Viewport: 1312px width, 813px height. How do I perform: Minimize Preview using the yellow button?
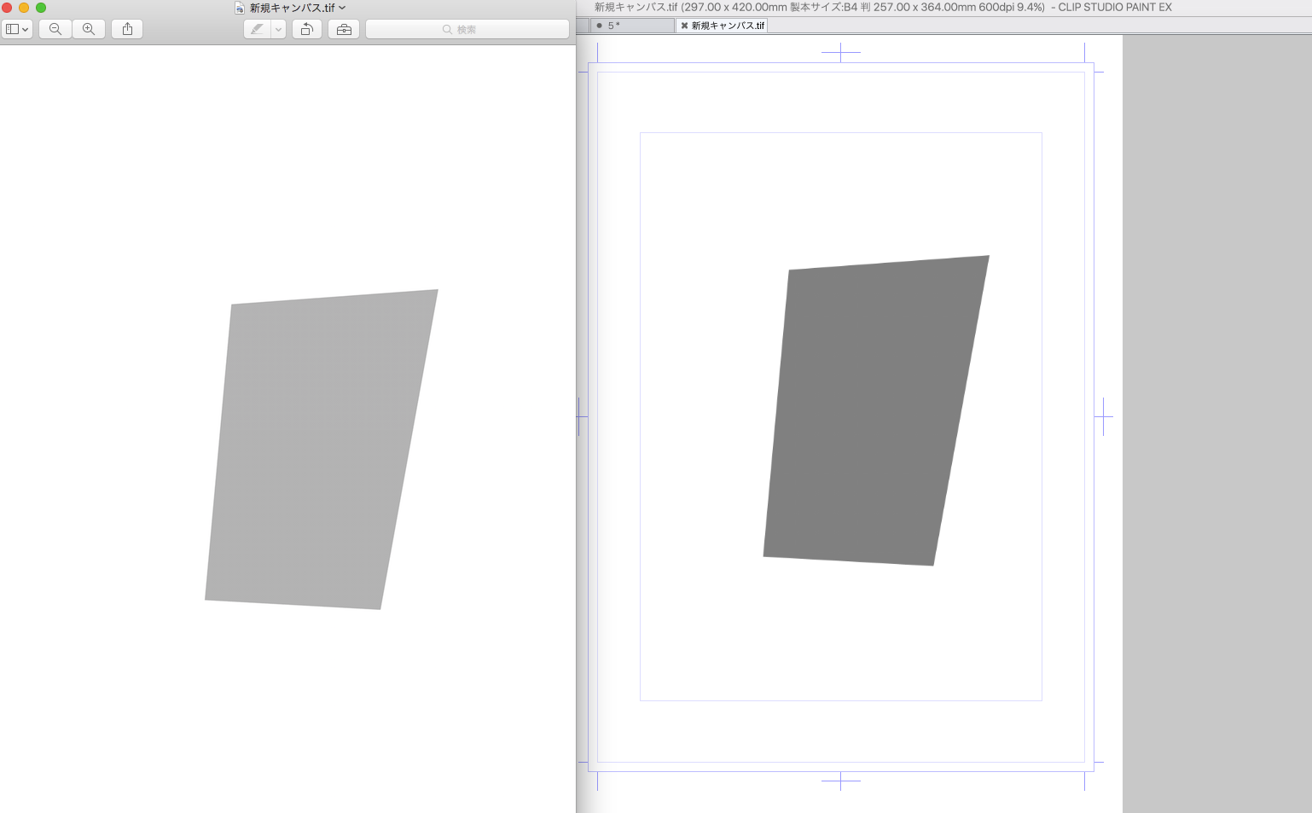click(24, 8)
